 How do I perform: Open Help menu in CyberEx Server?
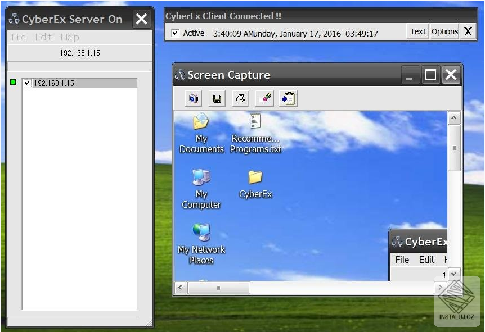click(x=70, y=38)
